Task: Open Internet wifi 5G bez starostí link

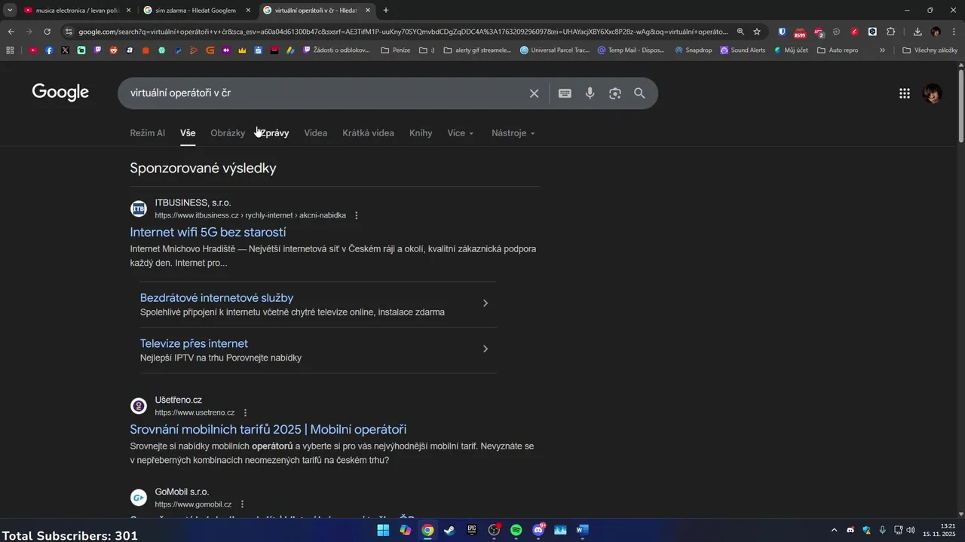Action: pos(207,233)
